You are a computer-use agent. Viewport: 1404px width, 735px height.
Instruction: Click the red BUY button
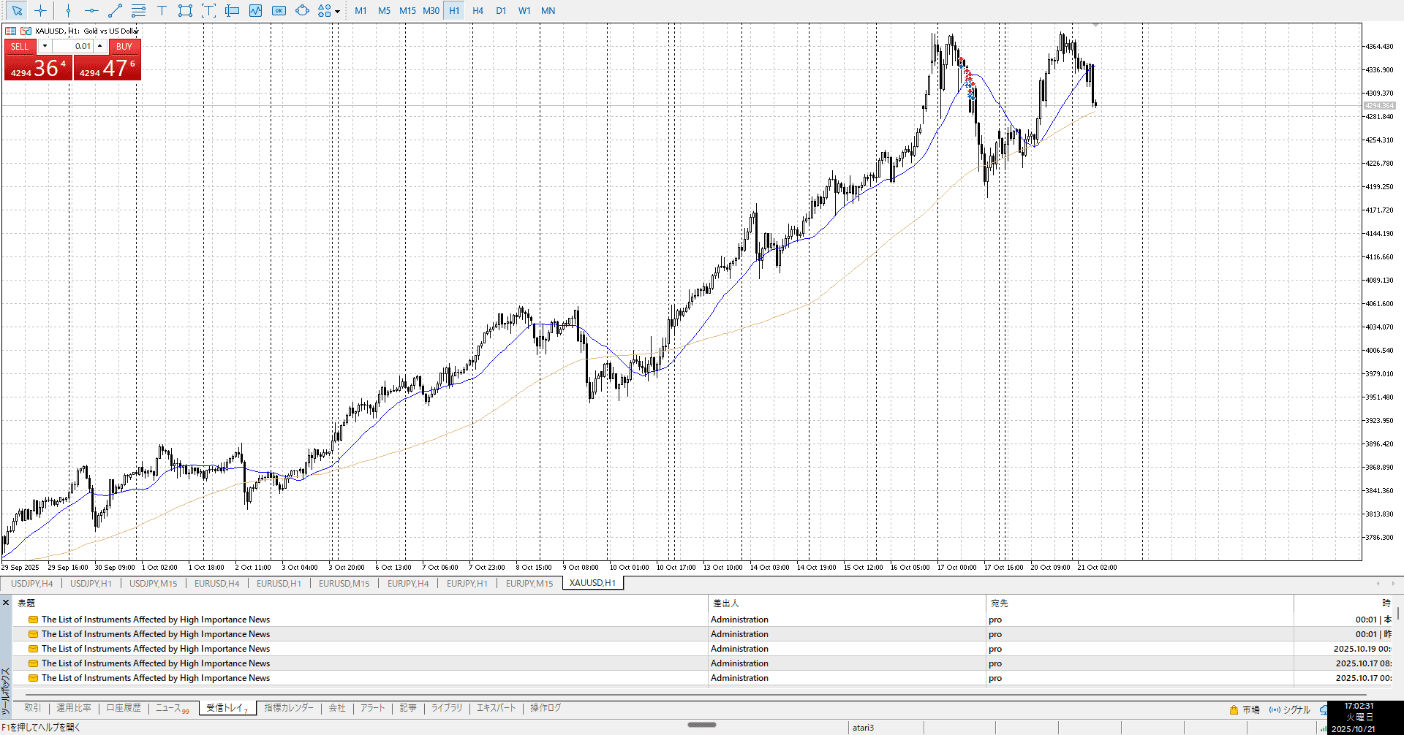124,46
